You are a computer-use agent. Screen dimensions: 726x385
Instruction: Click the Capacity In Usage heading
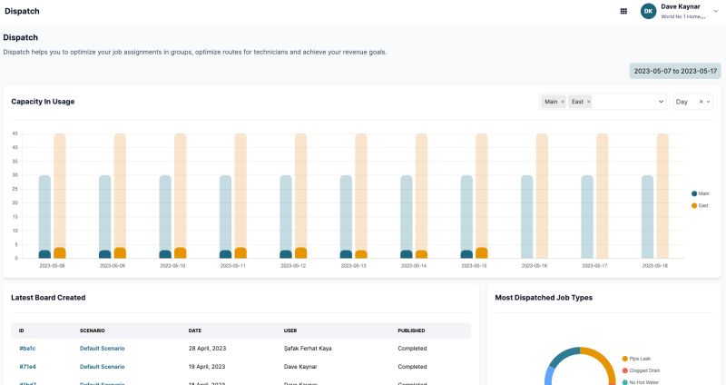click(x=43, y=102)
